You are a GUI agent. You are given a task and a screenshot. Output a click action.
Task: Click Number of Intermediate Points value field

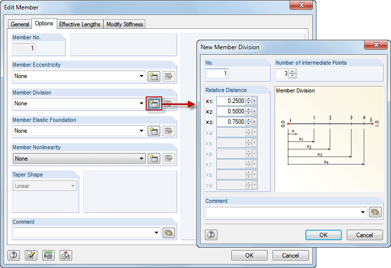click(x=283, y=74)
